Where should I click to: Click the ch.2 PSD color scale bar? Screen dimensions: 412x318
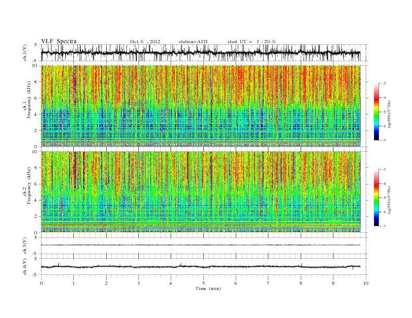[x=376, y=198]
